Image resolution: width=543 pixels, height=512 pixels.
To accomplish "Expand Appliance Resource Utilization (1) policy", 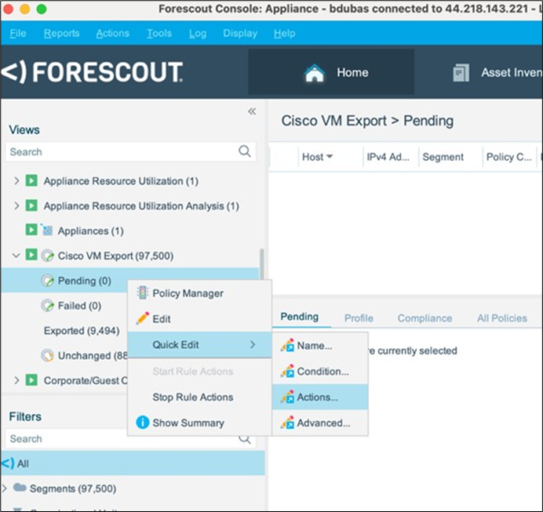I will coord(16,180).
